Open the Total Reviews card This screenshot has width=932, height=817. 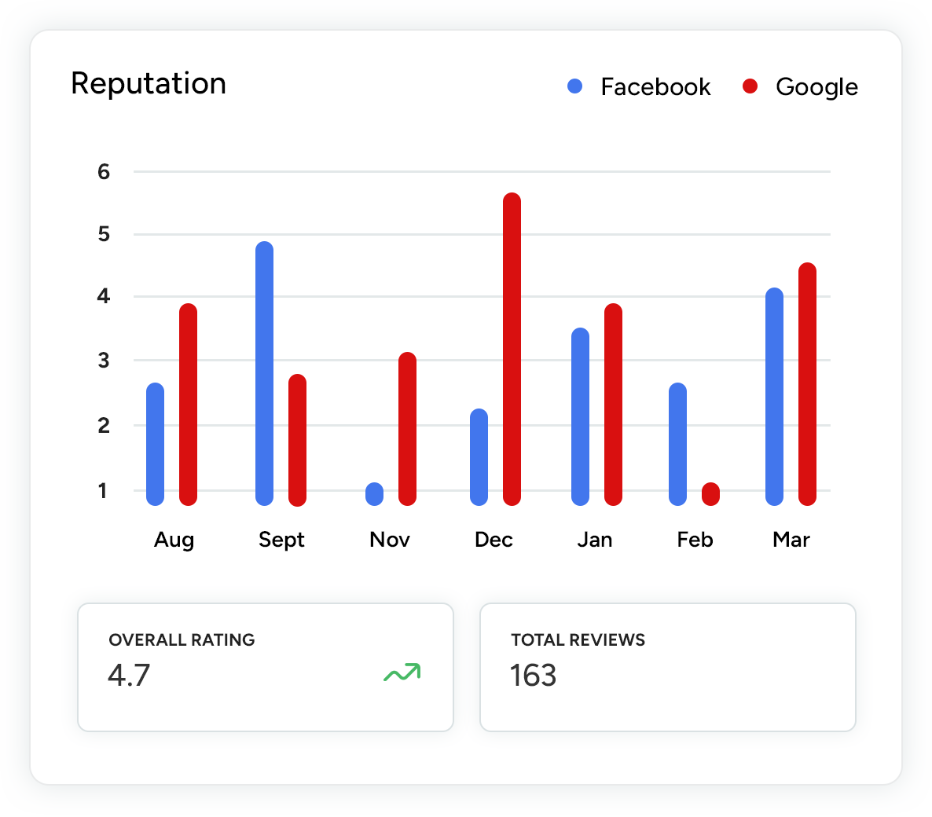(667, 667)
